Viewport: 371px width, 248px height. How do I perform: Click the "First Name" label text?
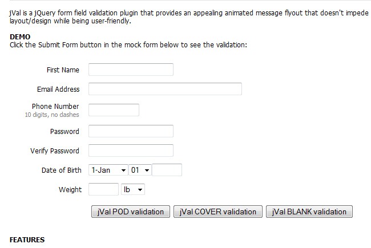tap(63, 70)
